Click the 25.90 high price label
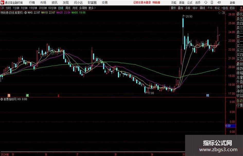The image size is (243, 156). point(189,17)
